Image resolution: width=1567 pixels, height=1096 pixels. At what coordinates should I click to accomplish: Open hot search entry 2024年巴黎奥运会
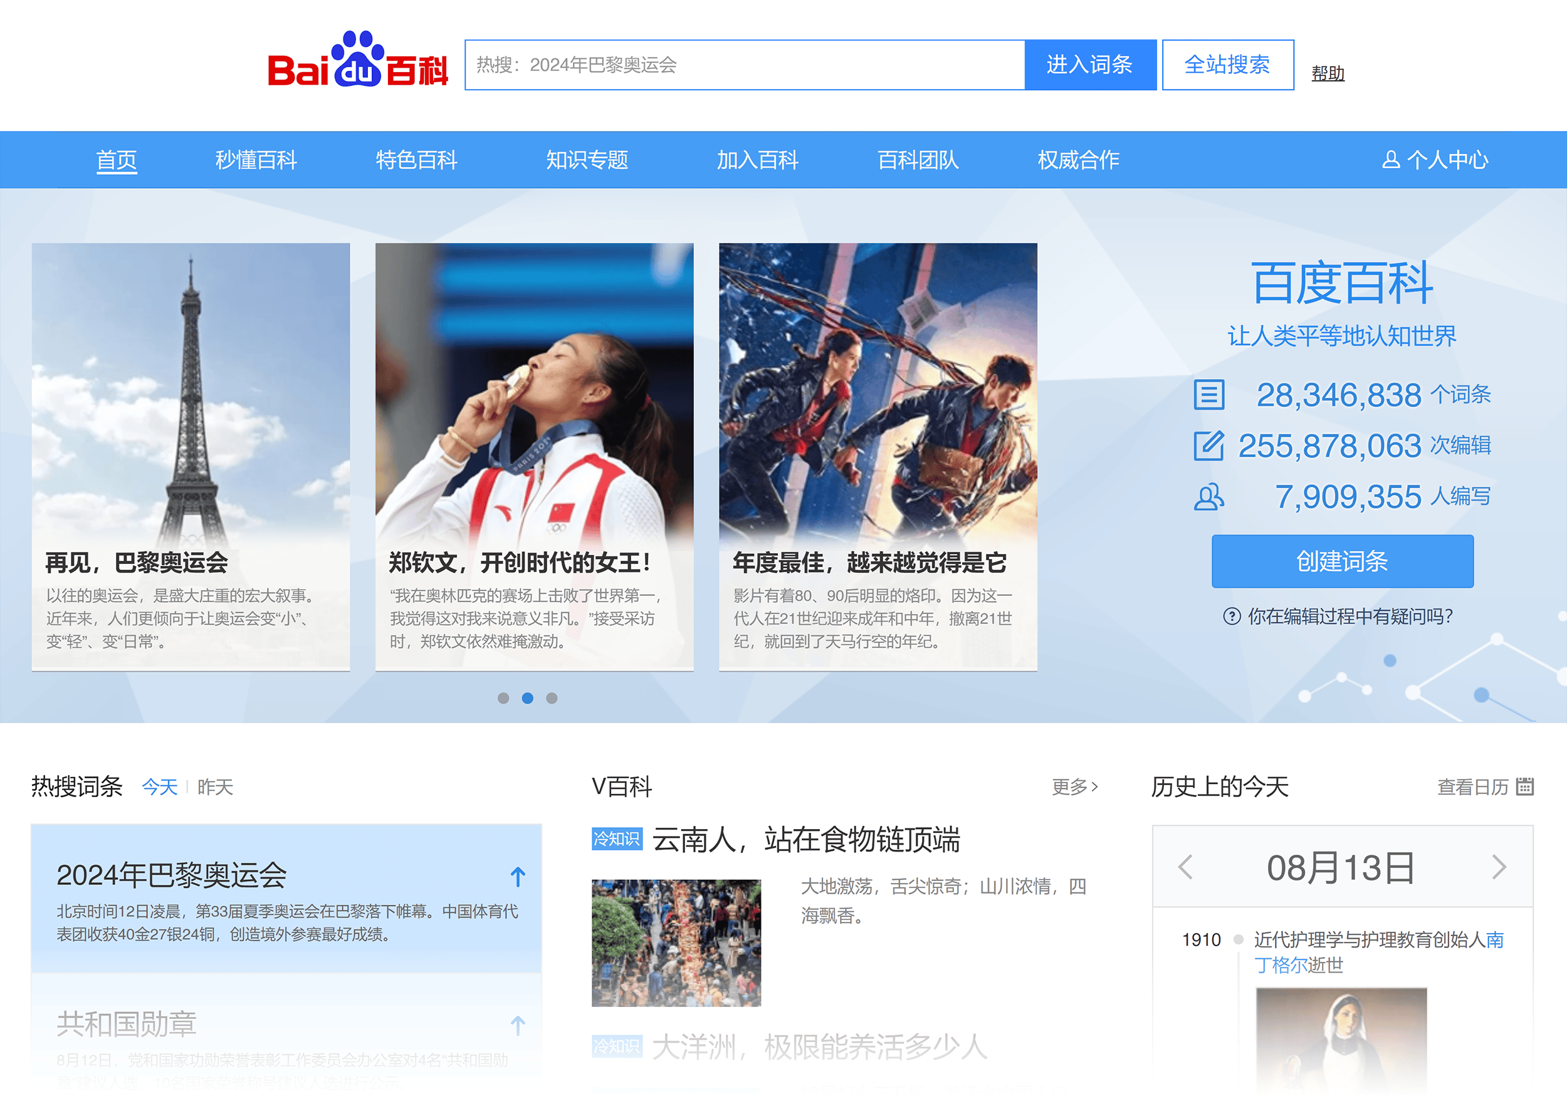171,875
